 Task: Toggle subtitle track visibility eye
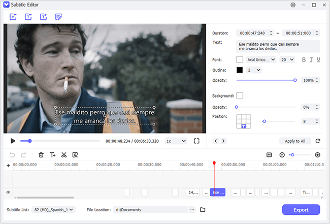[x=8, y=192]
